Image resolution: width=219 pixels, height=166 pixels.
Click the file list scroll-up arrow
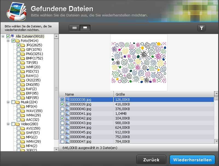[x=216, y=93]
